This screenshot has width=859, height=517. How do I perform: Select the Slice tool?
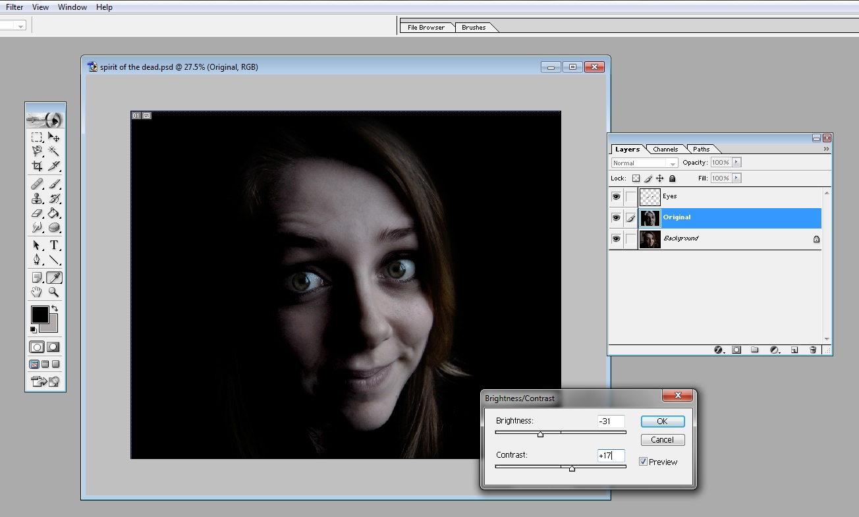(54, 166)
